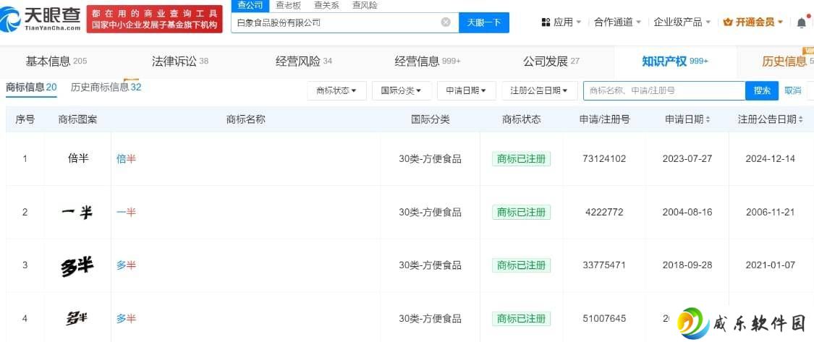Image resolution: width=814 pixels, height=342 pixels.
Task: Clear the search box with the X icon
Action: click(x=446, y=22)
